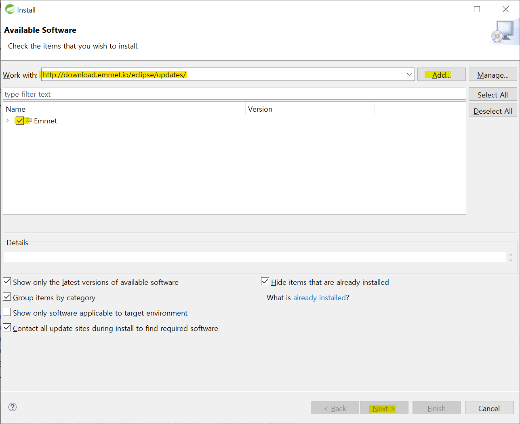Click the Add... button

coord(441,74)
